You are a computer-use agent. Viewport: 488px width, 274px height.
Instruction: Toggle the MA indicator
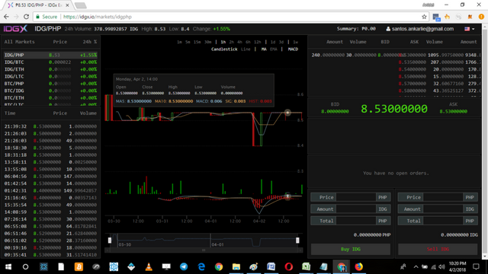pyautogui.click(x=264, y=49)
